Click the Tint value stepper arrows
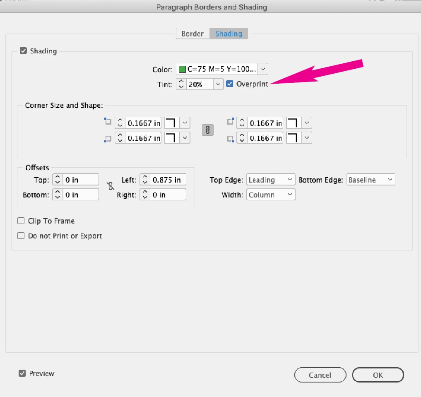Screen dimensions: 421x397 pyautogui.click(x=181, y=84)
